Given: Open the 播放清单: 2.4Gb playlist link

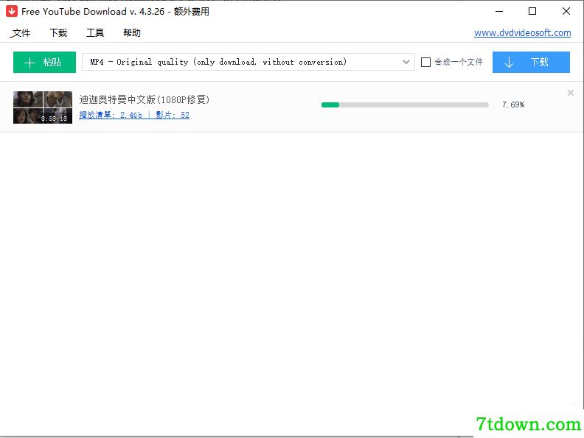Looking at the screenshot, I should (x=111, y=115).
